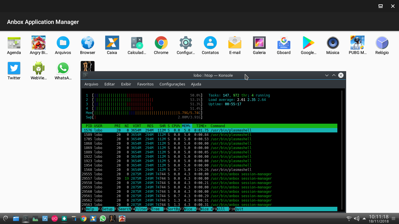The width and height of the screenshot is (399, 224).
Task: Open the Twitter app
Action: (x=14, y=68)
